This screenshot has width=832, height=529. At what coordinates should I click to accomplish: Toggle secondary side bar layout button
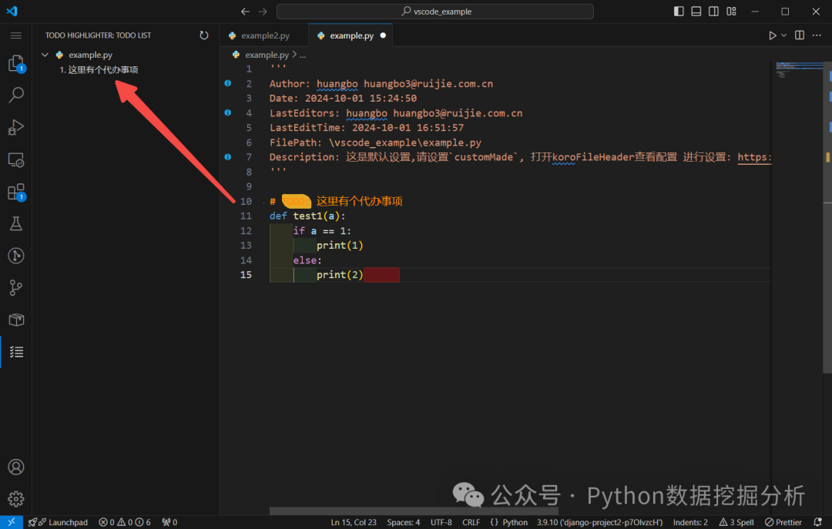pos(713,11)
